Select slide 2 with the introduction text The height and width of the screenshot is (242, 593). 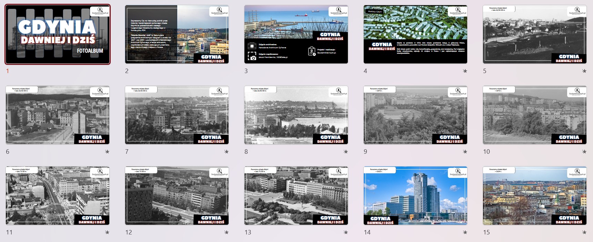click(x=177, y=34)
